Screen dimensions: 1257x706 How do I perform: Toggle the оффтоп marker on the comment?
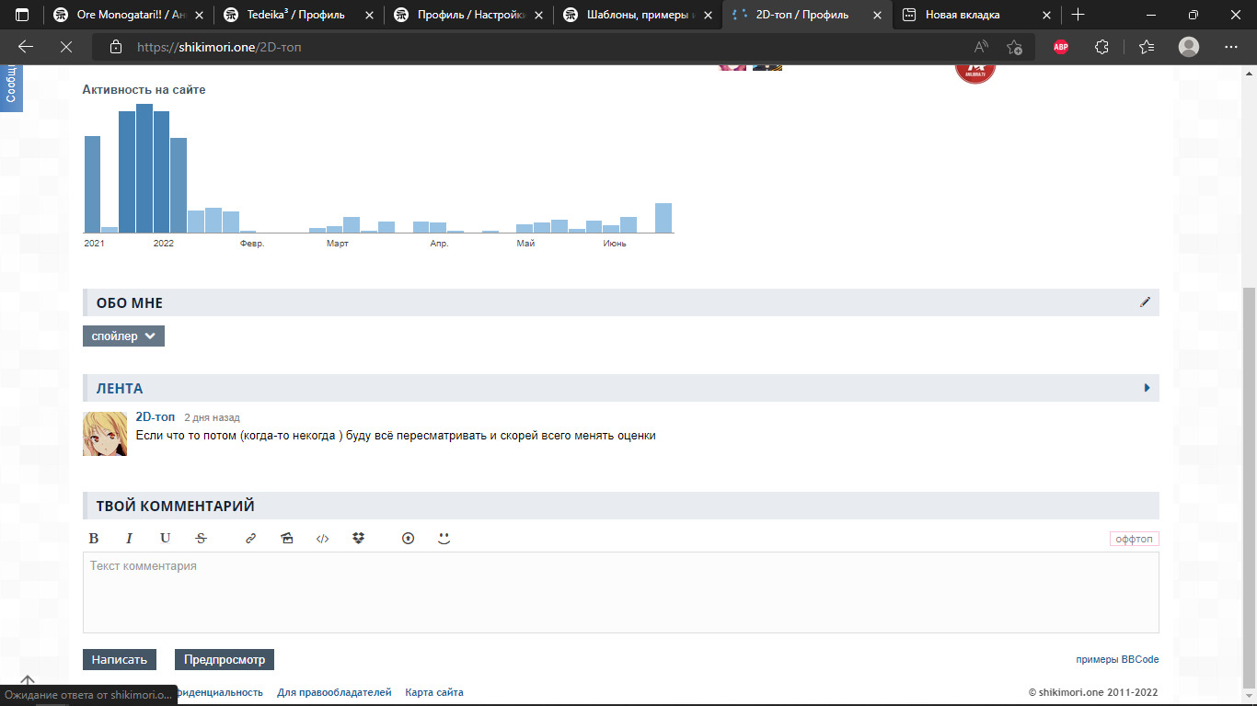point(1134,539)
